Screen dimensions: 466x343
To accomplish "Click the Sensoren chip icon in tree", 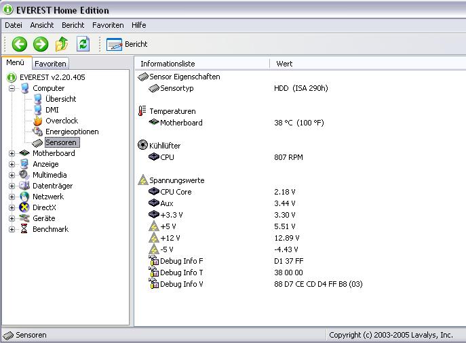I will (37, 143).
